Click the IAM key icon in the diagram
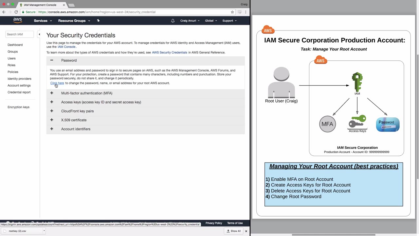419x236 pixels. click(x=357, y=82)
